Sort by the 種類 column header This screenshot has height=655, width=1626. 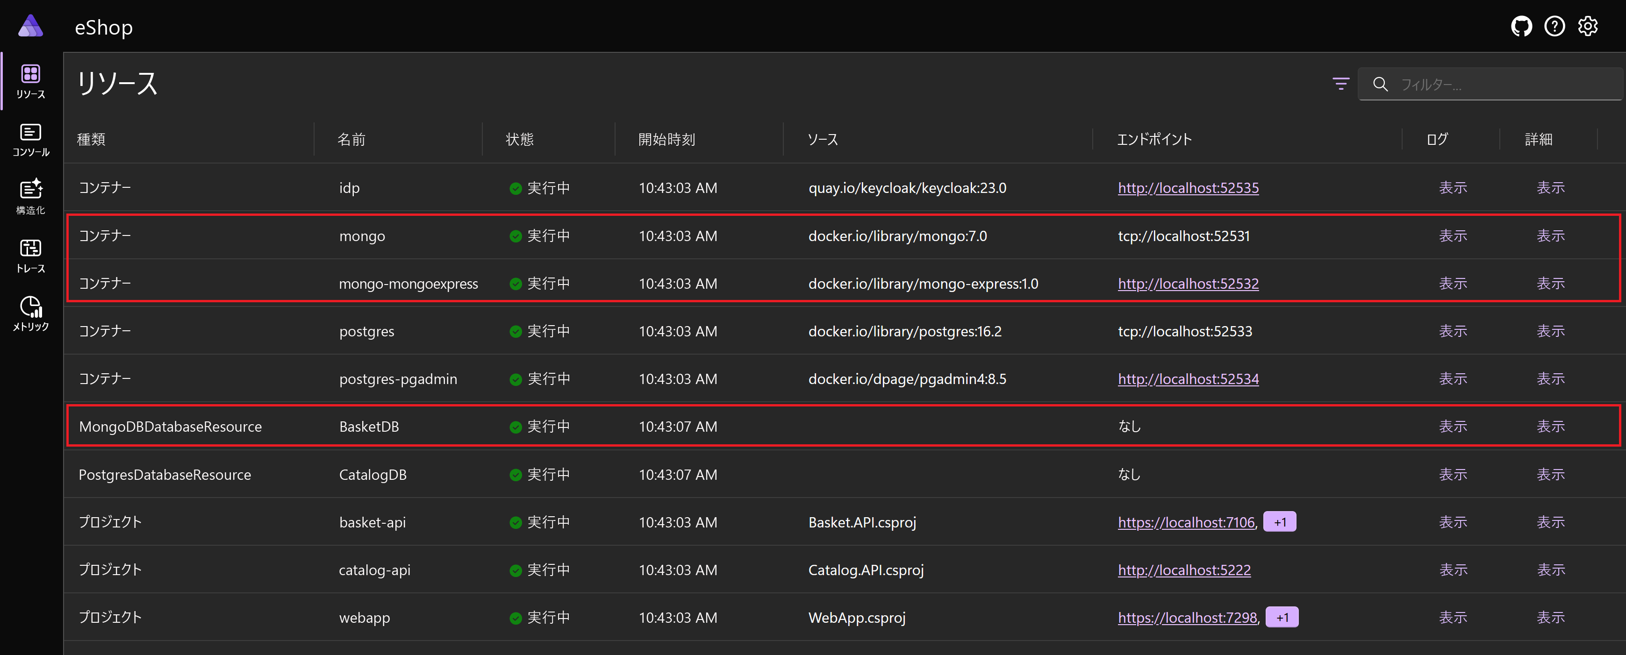(x=91, y=139)
